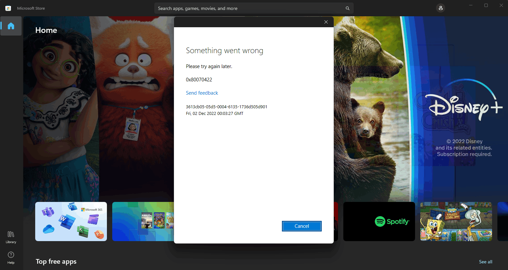This screenshot has height=270, width=508.
Task: Open the See all link for Top free apps
Action: 485,262
